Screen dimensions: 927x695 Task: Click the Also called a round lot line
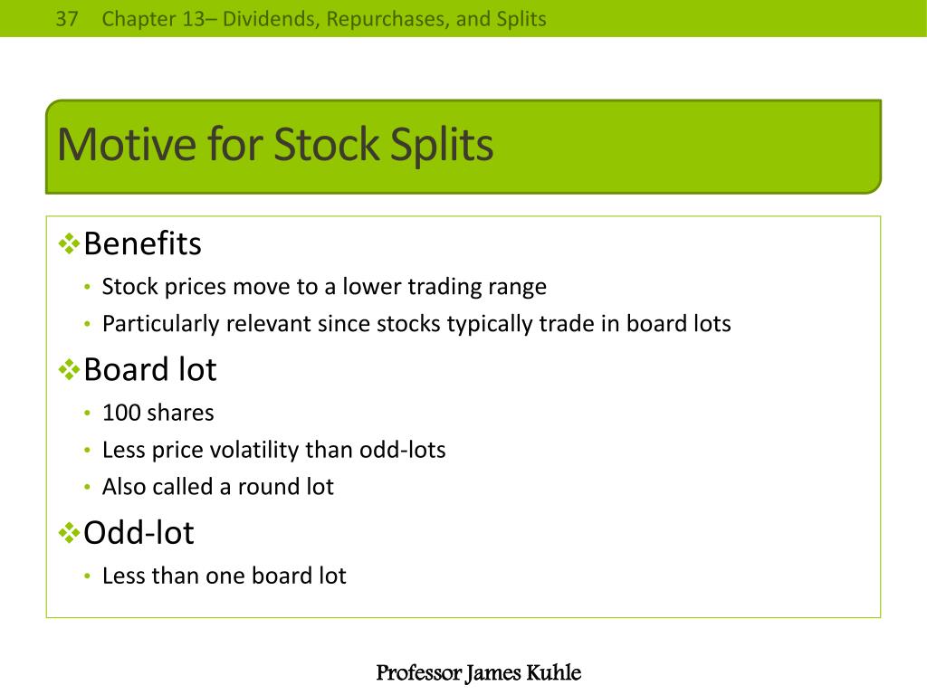click(x=217, y=487)
